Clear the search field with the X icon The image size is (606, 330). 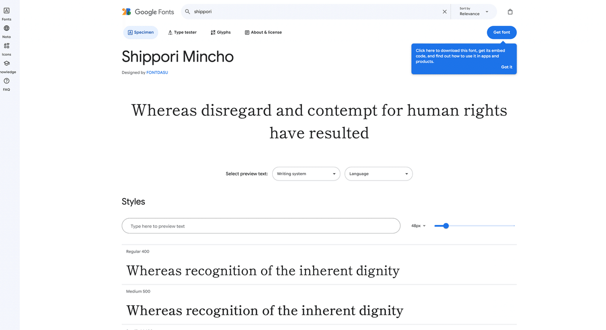click(444, 12)
